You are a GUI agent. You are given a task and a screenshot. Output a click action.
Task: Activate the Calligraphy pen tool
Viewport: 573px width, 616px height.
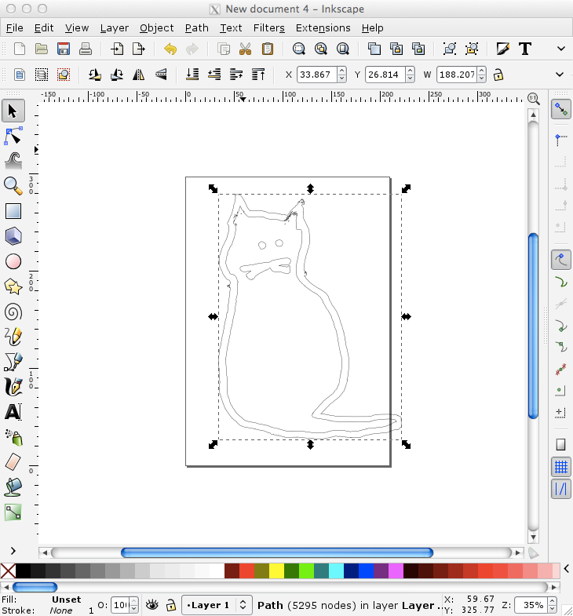[x=13, y=388]
